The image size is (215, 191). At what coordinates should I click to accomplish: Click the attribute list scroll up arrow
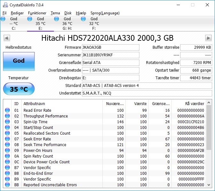click(209, 103)
